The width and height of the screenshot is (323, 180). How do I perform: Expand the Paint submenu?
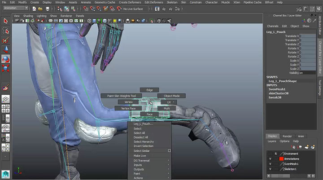[149, 174]
